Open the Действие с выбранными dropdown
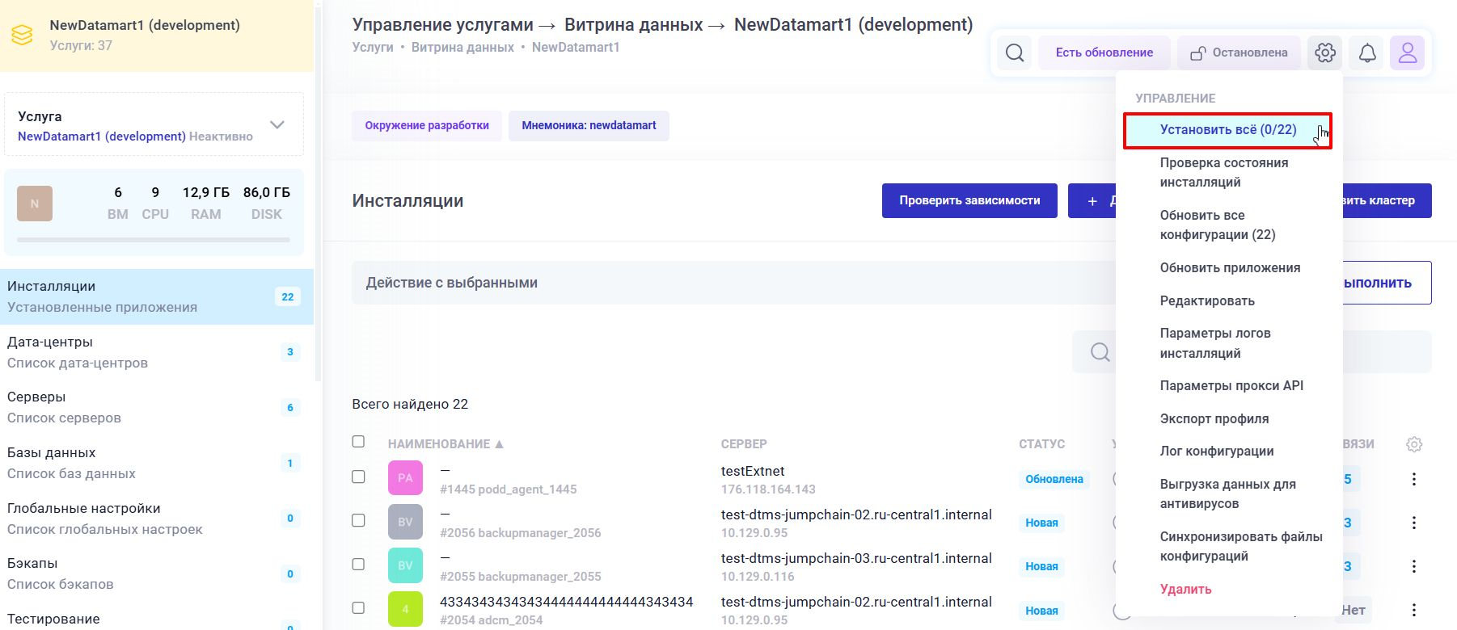 [733, 283]
